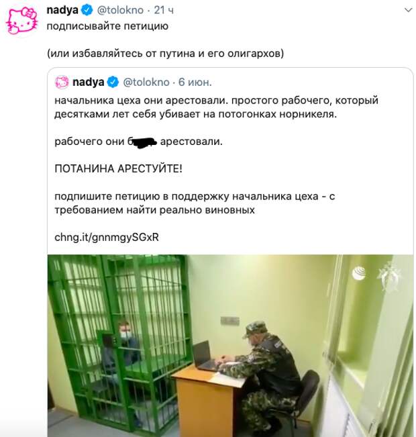
Task: Click the ПОТАНИНА АРЕСТУЙТЕ! text line
Action: pyautogui.click(x=118, y=168)
